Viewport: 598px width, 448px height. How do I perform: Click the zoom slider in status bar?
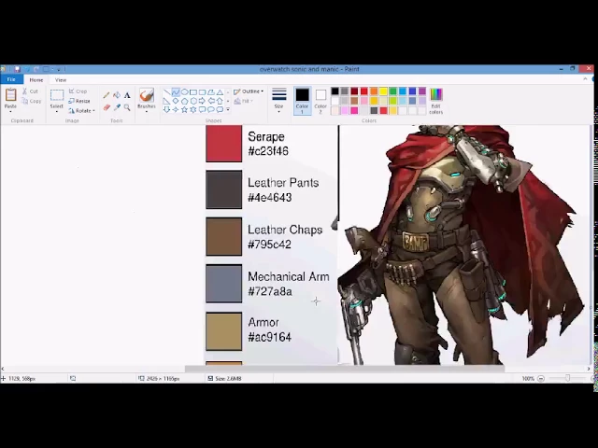(566, 378)
